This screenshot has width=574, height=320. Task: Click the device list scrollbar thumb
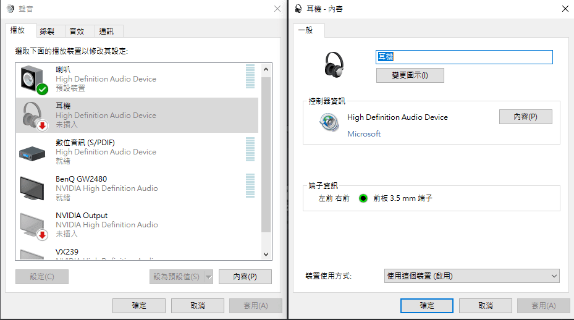pyautogui.click(x=266, y=154)
